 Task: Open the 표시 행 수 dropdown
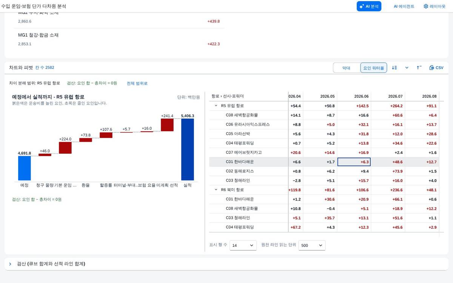pos(243,245)
